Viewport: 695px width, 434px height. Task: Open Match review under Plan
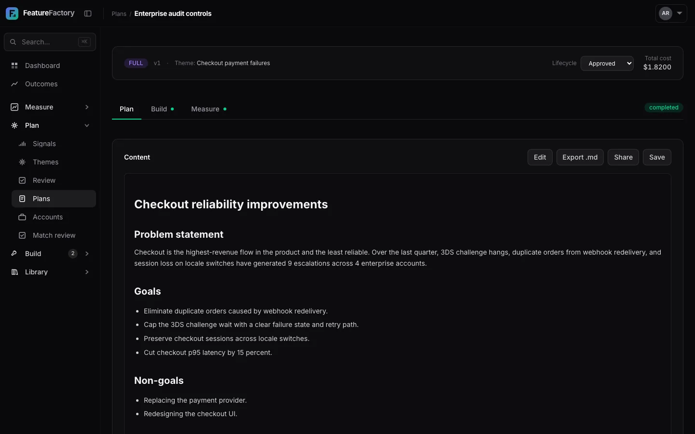(54, 235)
